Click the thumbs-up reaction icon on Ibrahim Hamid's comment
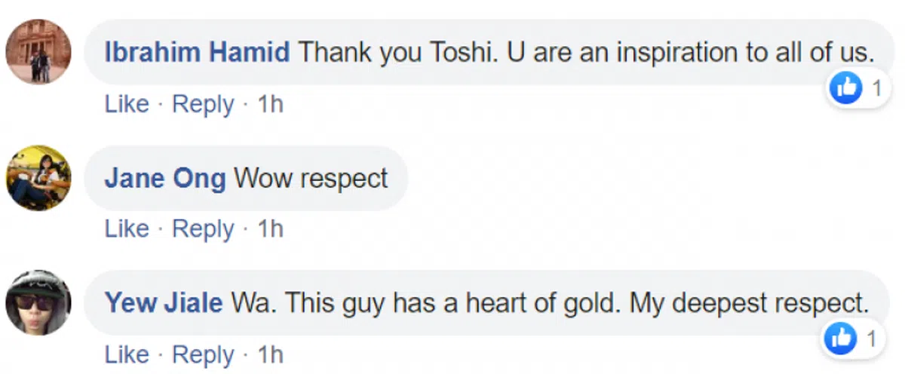Image resolution: width=905 pixels, height=374 pixels. pos(844,89)
